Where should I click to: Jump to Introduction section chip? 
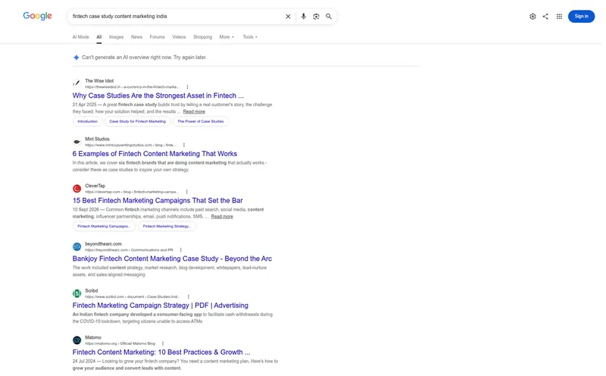click(87, 121)
